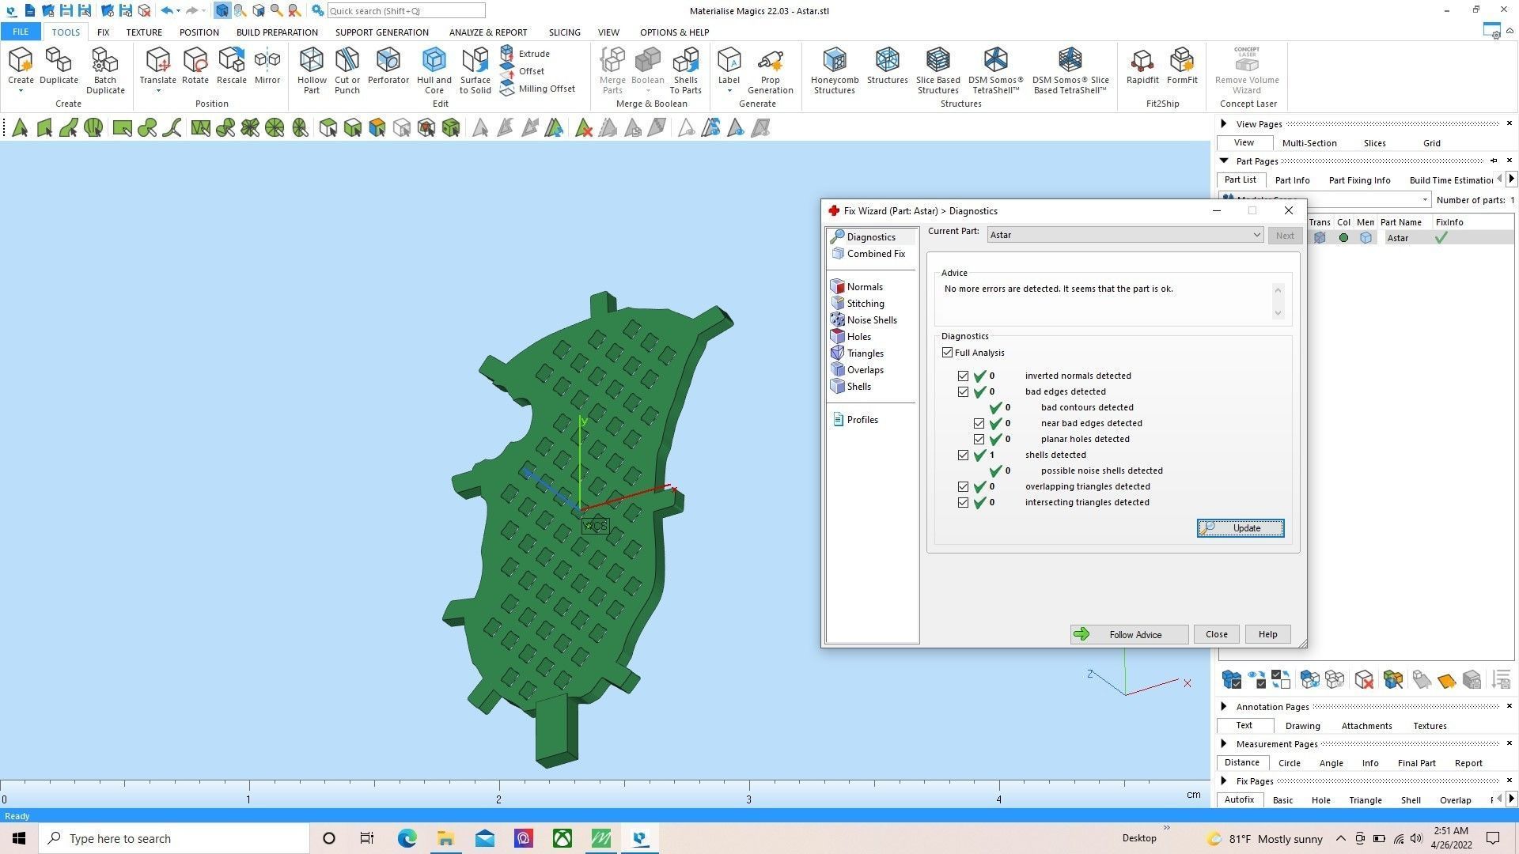
Task: Switch to Part Fixing Info tab
Action: (x=1359, y=180)
